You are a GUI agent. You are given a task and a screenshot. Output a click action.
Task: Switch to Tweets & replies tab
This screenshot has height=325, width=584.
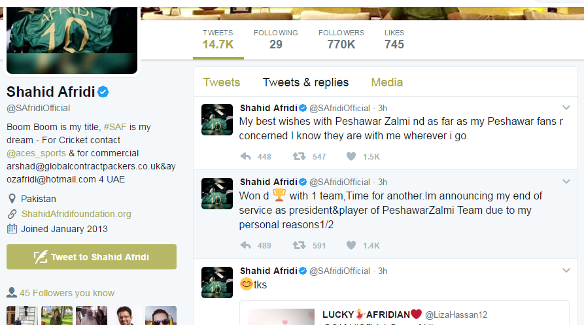pyautogui.click(x=305, y=82)
